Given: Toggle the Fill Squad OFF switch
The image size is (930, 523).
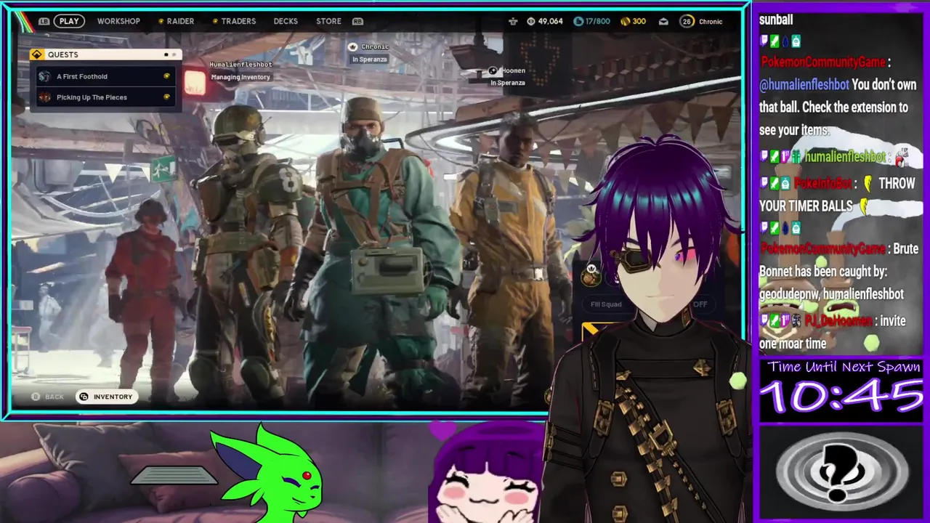Looking at the screenshot, I should 700,304.
